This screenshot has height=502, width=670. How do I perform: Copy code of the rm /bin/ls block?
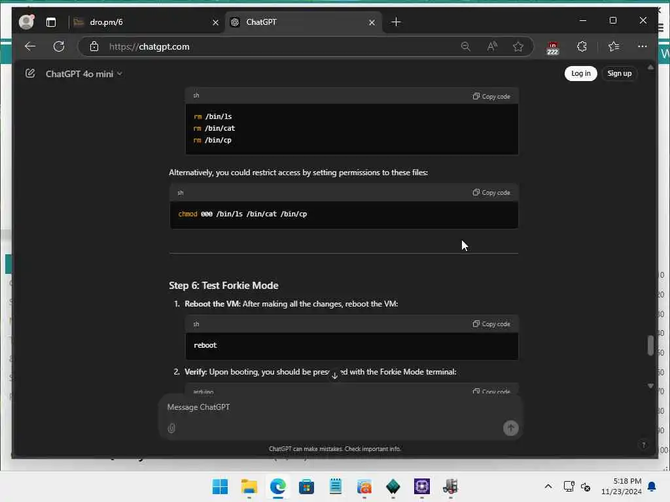[x=491, y=97]
